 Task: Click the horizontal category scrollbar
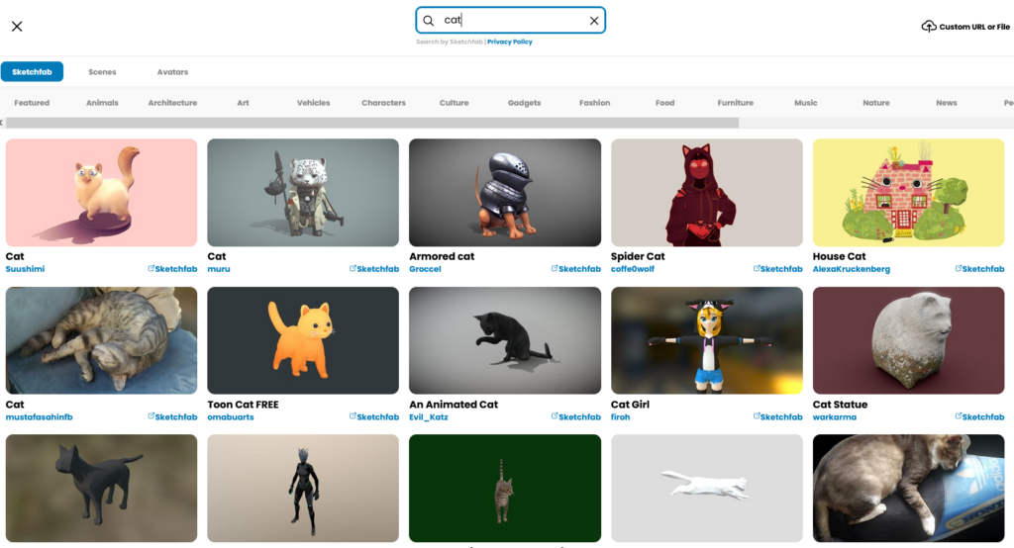point(372,123)
